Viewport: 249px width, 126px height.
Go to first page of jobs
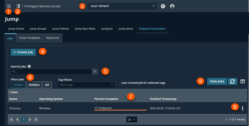click(x=11, y=119)
